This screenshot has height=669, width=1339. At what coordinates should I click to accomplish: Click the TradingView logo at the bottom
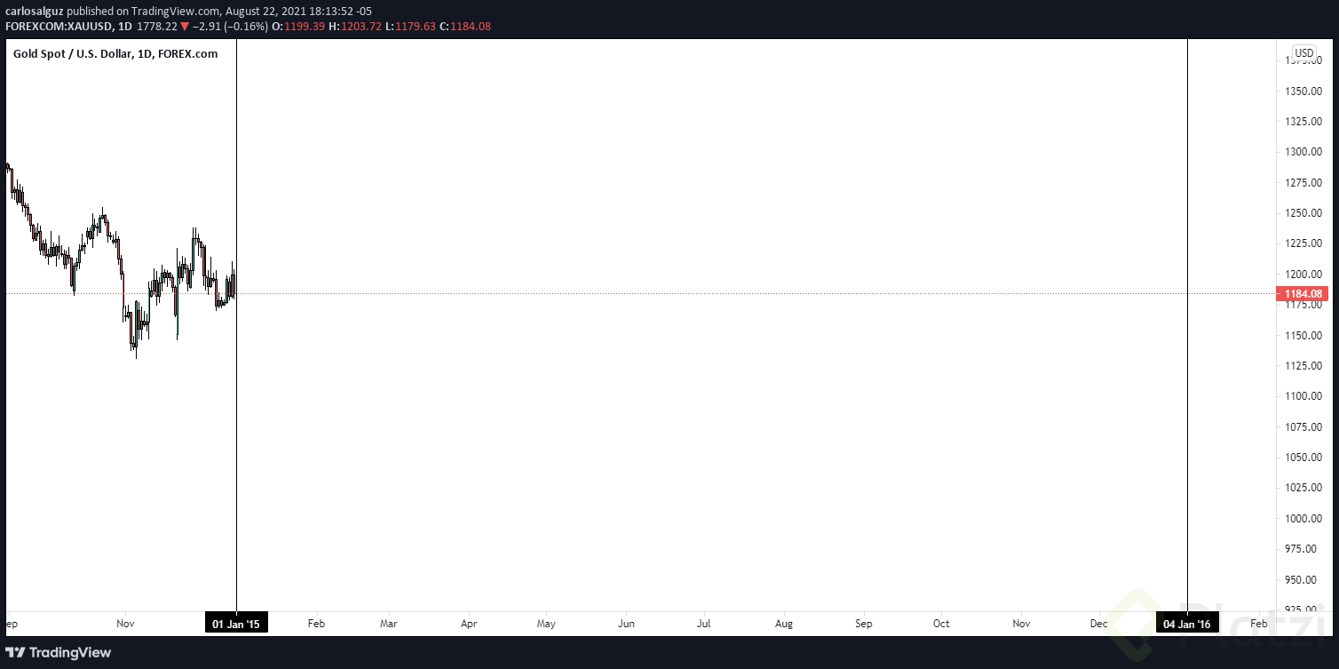coord(60,653)
